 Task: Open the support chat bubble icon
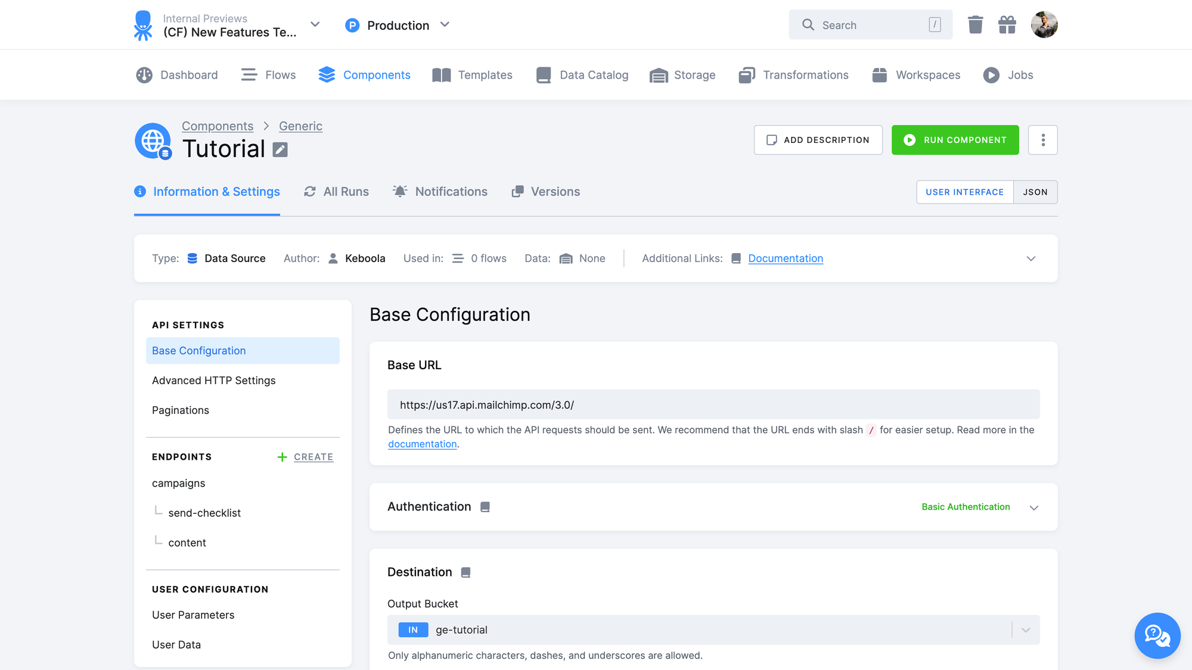1157,635
